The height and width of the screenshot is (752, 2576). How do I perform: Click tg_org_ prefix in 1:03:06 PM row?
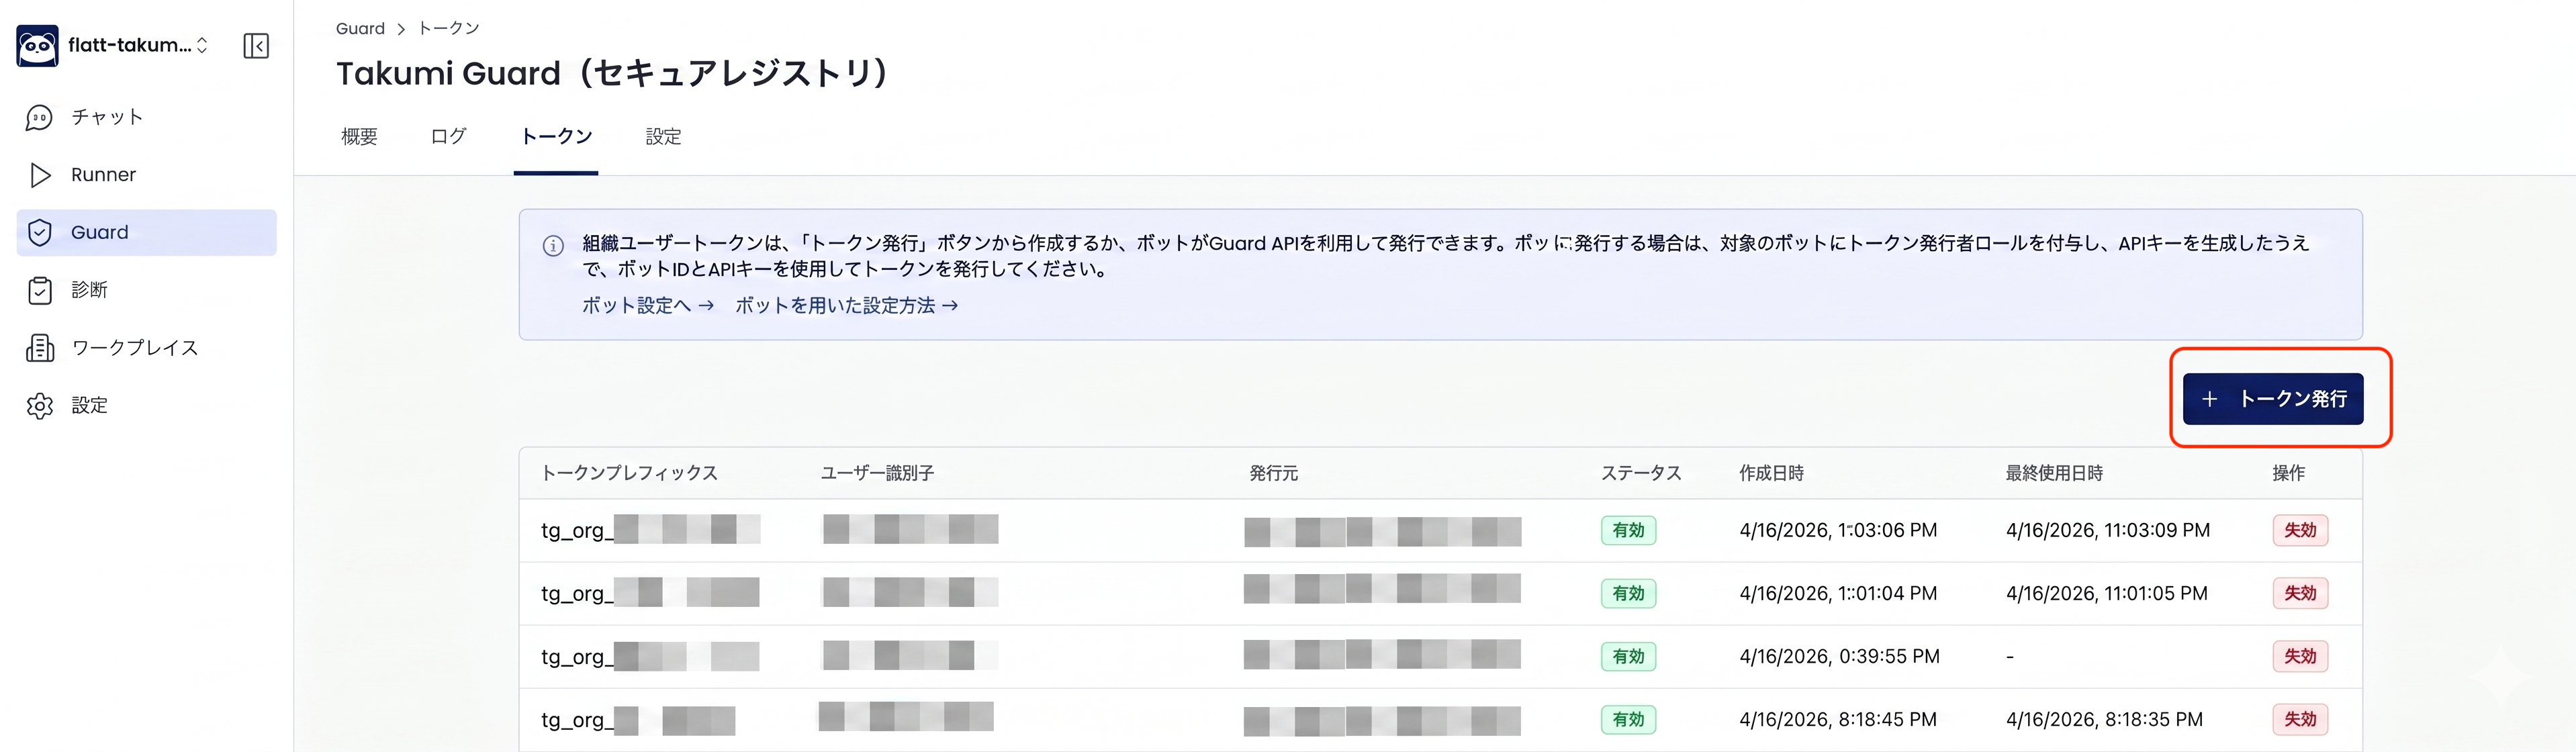[x=577, y=530]
